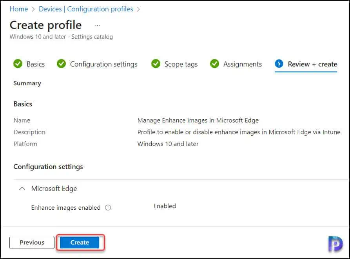Click the Description value text

[239, 132]
